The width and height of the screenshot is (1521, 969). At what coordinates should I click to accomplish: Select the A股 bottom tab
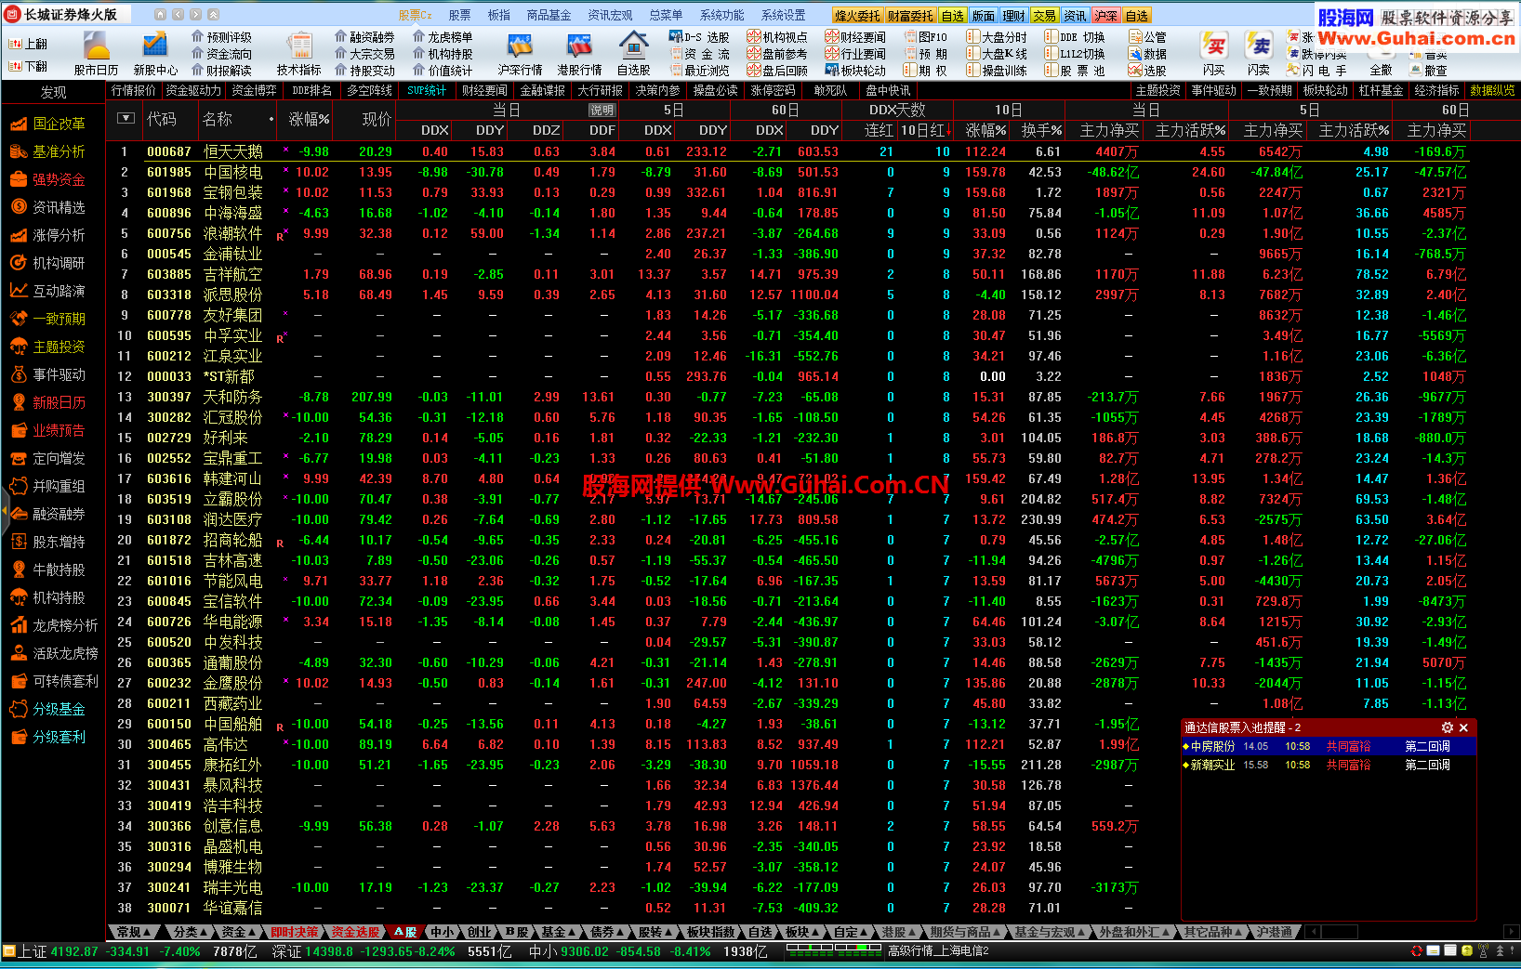click(405, 932)
